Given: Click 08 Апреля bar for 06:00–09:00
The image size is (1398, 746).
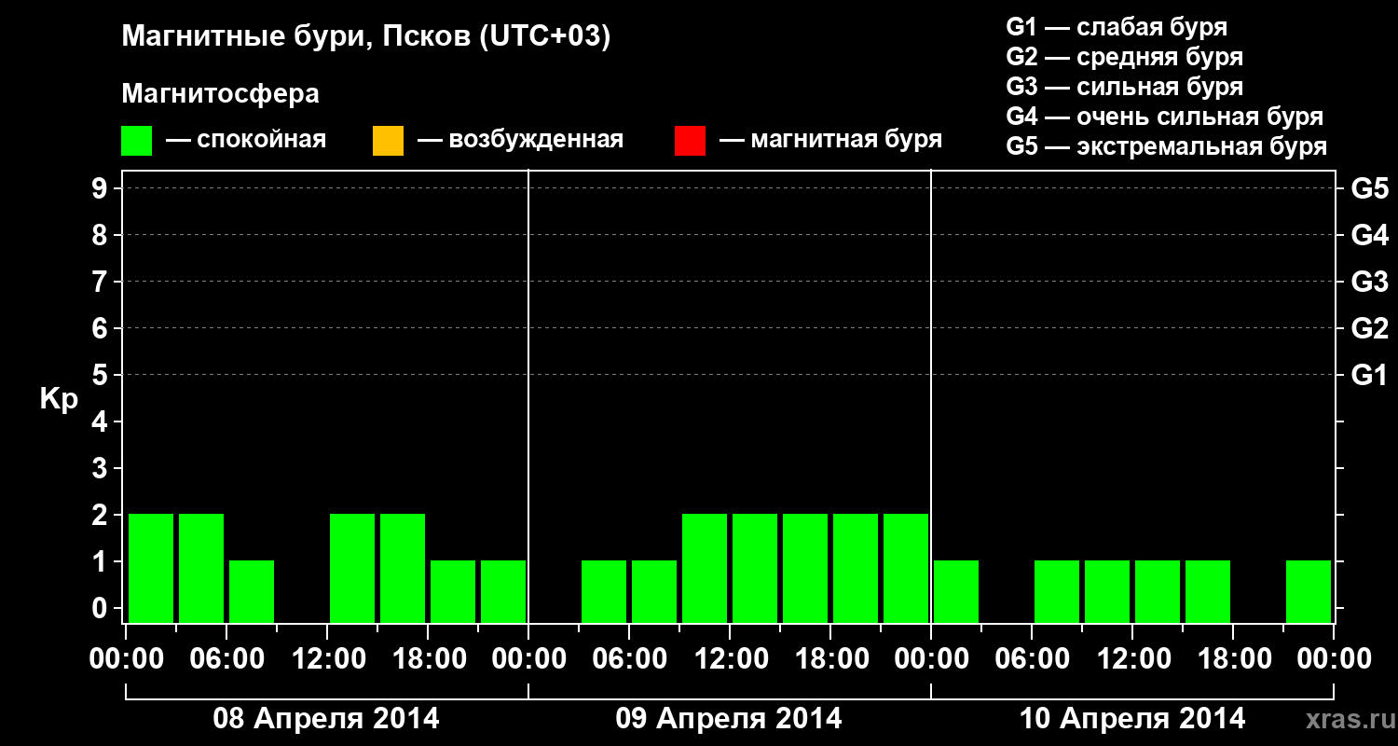Looking at the screenshot, I should pyautogui.click(x=252, y=591).
